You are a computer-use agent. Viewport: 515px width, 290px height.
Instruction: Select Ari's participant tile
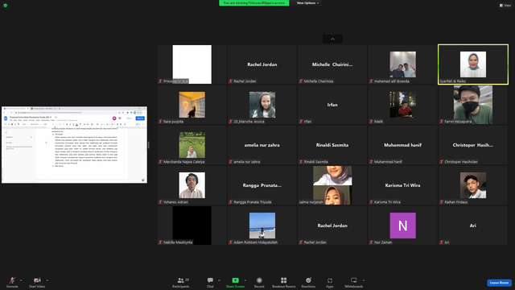473,226
